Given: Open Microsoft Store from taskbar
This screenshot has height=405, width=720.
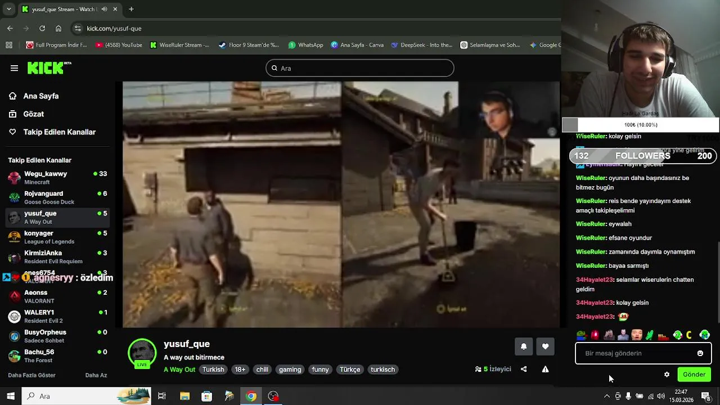Looking at the screenshot, I should (x=206, y=397).
